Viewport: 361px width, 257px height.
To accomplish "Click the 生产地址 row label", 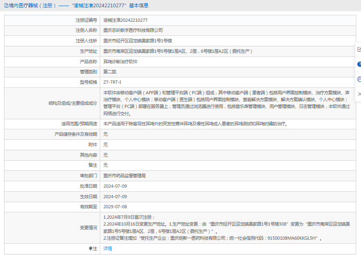I will 89,51.
